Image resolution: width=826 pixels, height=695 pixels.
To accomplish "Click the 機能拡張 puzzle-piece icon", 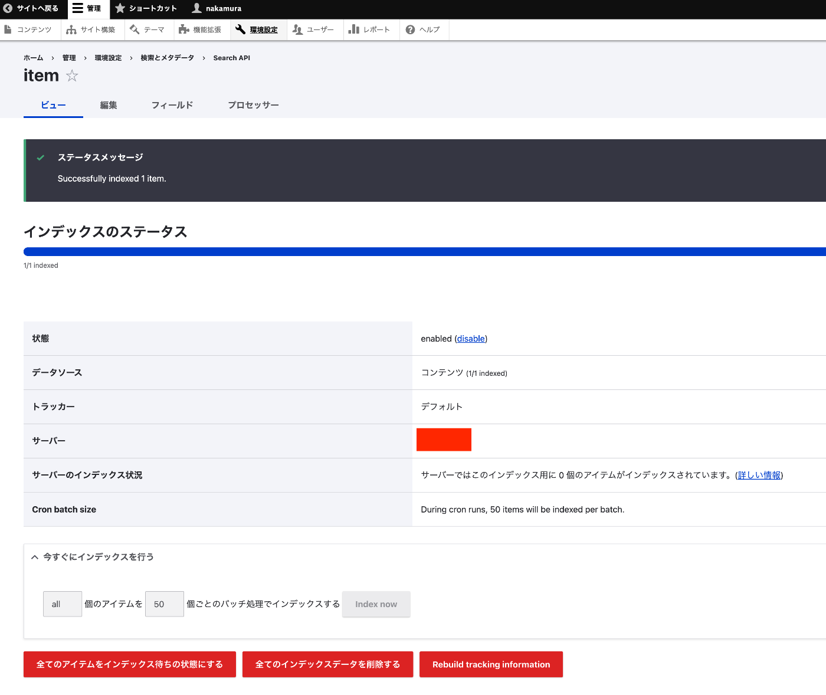I will 185,29.
